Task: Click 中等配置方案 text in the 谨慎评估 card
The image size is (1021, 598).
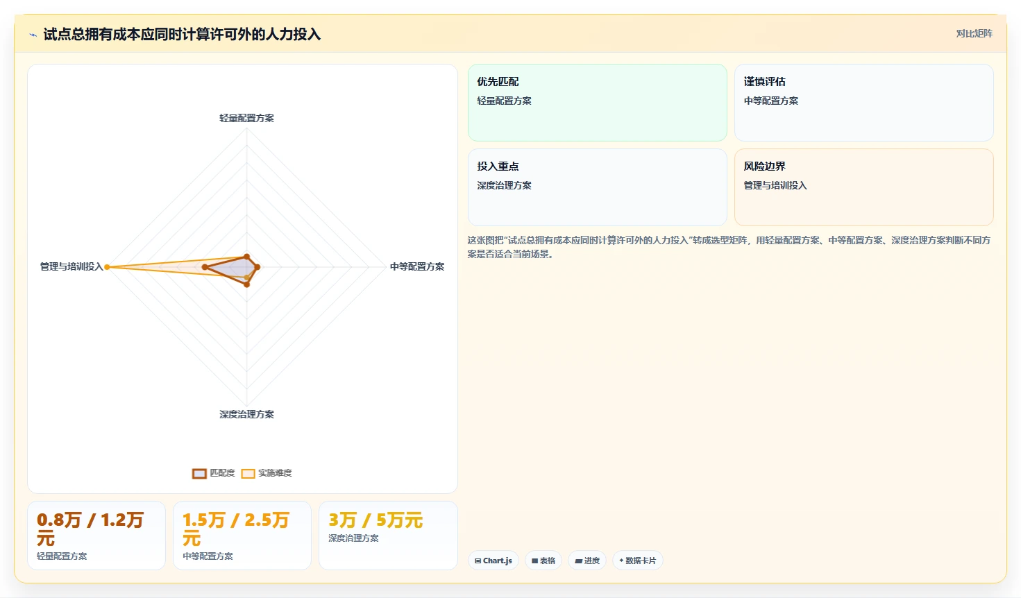Action: [770, 101]
